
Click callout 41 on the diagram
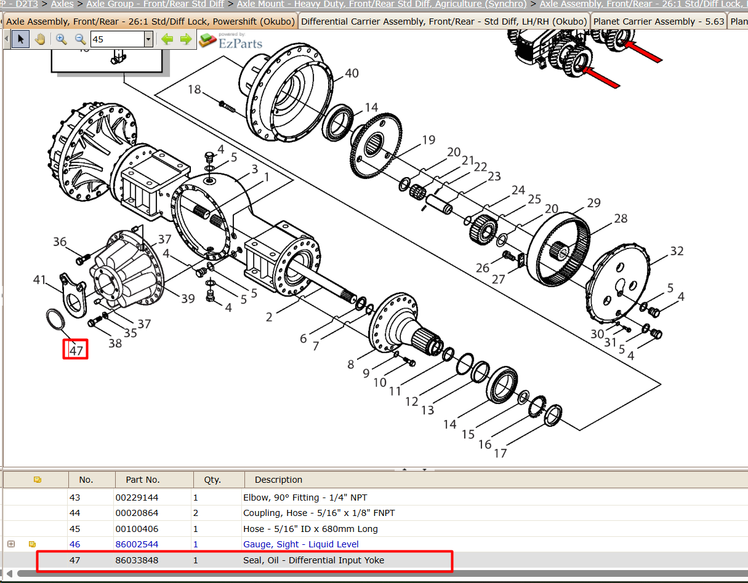pyautogui.click(x=39, y=280)
